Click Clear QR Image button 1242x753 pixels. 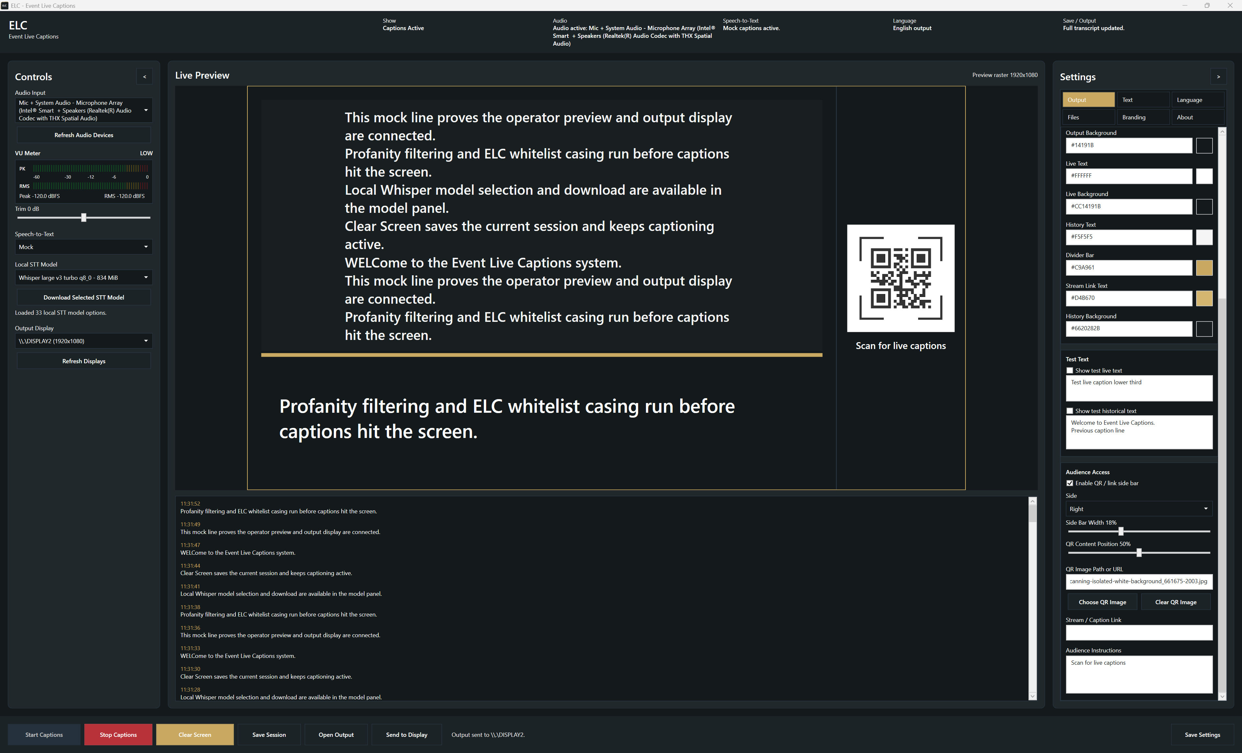tap(1175, 602)
